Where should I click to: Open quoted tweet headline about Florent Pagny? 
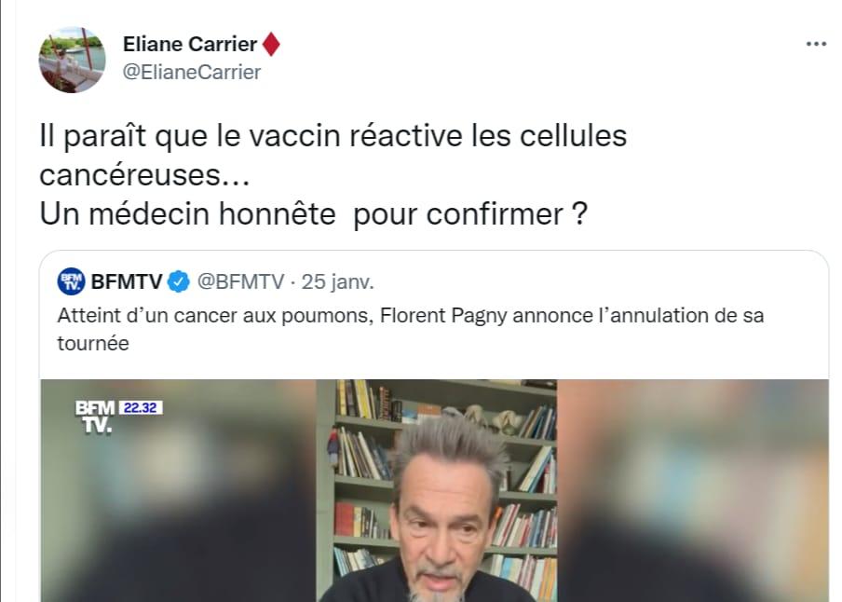point(410,329)
